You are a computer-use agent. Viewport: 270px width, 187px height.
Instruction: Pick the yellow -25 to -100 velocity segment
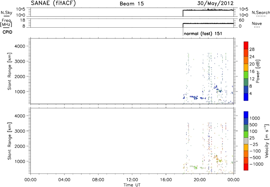coord(246,148)
